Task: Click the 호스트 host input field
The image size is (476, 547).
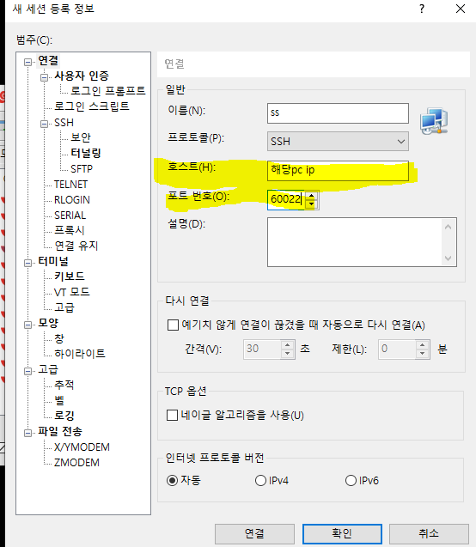Action: point(338,171)
